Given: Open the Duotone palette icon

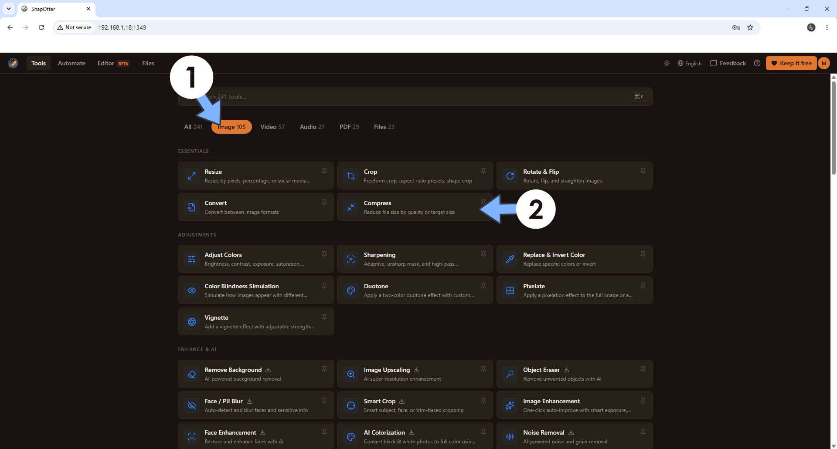Looking at the screenshot, I should (x=351, y=290).
